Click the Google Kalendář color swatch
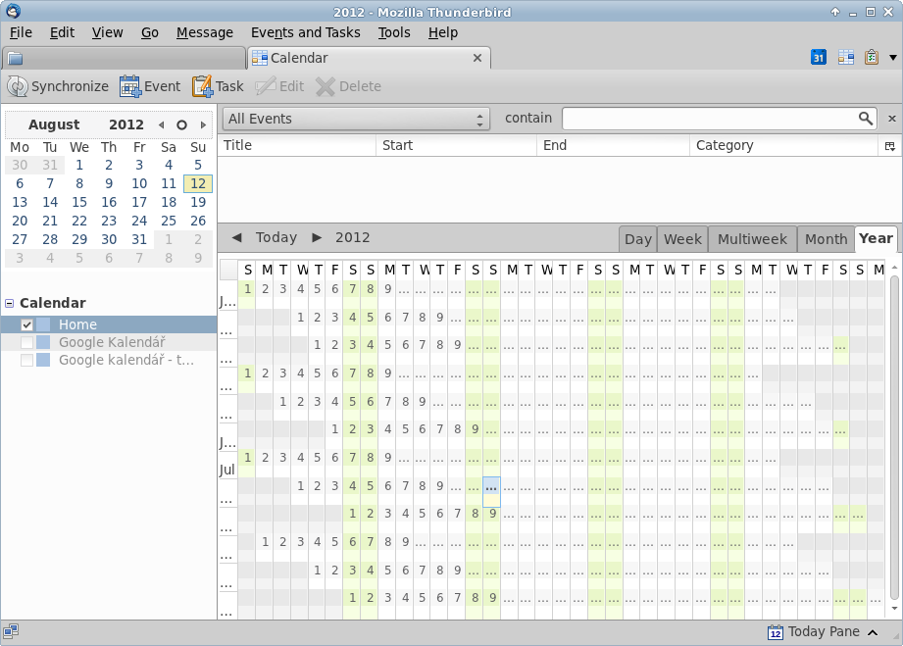This screenshot has height=646, width=903. (43, 342)
